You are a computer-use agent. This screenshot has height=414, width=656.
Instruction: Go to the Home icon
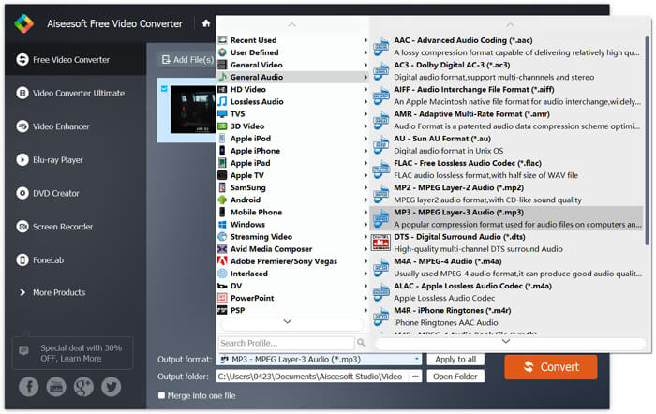click(x=206, y=23)
